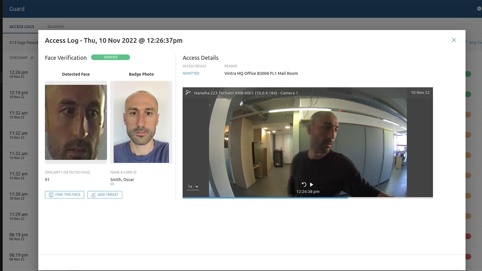Viewport: 482px width, 271px height.
Task: Click the Badge Photo thumbnail
Action: [x=141, y=122]
